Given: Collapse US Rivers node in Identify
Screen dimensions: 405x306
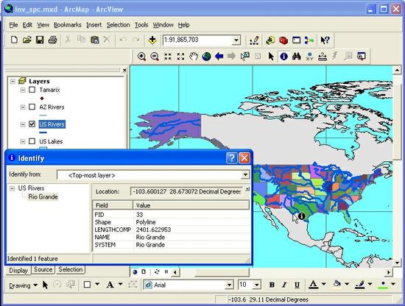Looking at the screenshot, I should pyautogui.click(x=12, y=188).
